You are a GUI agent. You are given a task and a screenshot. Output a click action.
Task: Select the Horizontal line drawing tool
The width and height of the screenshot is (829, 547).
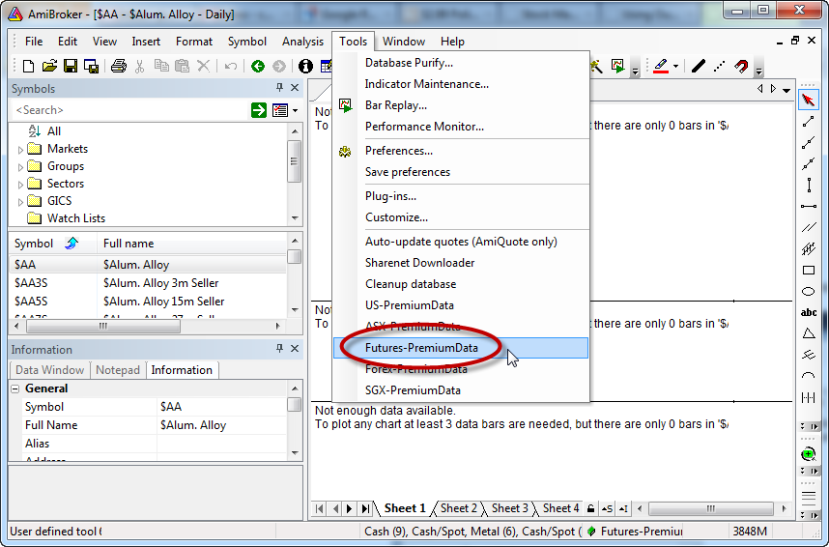pyautogui.click(x=809, y=206)
